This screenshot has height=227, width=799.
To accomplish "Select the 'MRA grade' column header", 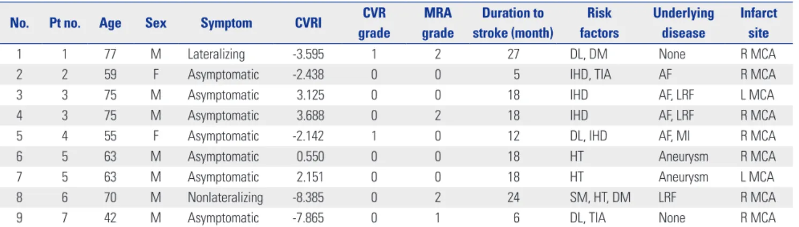I will coord(438,24).
